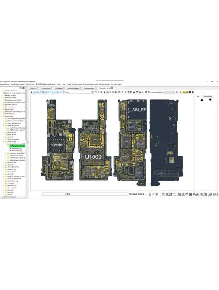219x290 pixels.
Task: Open the Driver menu
Action: [x=59, y=84]
